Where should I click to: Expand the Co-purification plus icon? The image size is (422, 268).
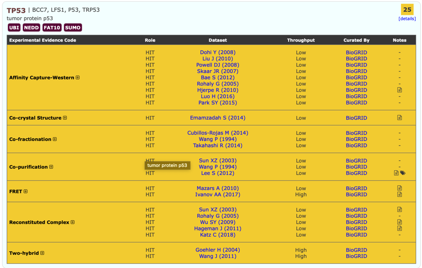click(x=51, y=167)
